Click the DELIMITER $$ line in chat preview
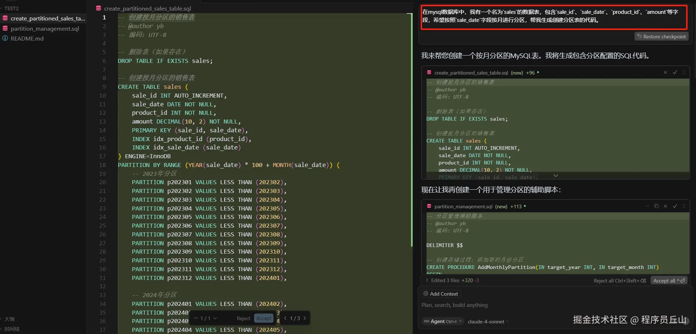This screenshot has height=334, width=696. click(444, 245)
